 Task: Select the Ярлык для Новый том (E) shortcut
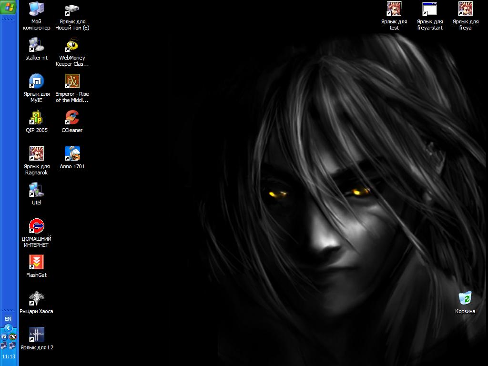pos(72,16)
